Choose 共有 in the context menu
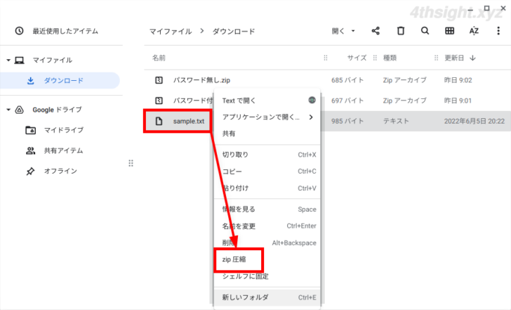 click(267, 134)
